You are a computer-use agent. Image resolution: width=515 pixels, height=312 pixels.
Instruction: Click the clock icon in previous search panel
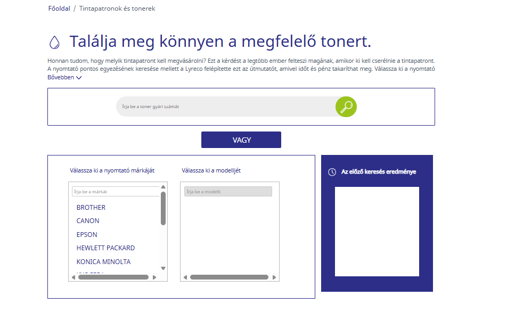pos(332,172)
